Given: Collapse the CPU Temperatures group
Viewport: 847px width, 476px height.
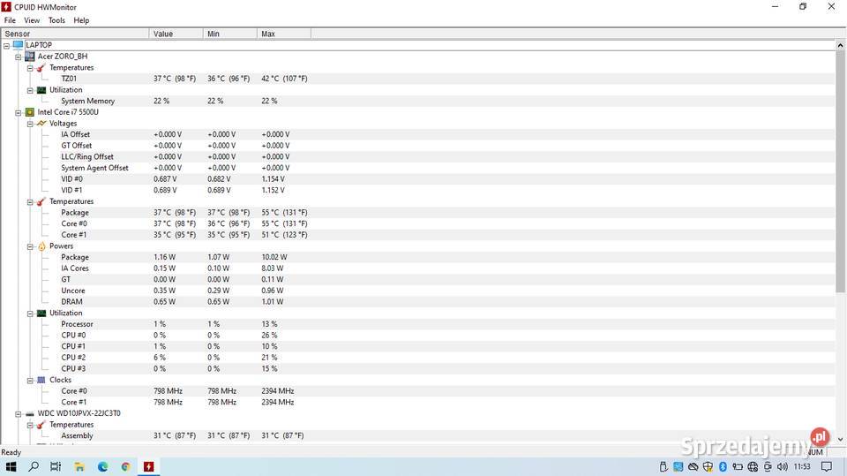Looking at the screenshot, I should coord(30,201).
